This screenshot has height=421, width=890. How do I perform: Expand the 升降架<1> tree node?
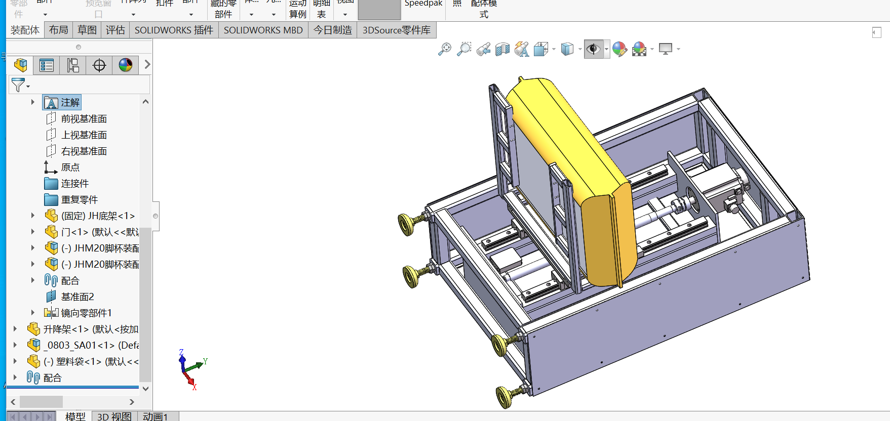coord(15,329)
